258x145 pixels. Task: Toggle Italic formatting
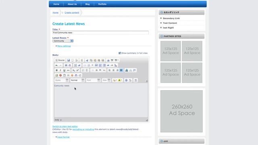pyautogui.click(x=60, y=70)
